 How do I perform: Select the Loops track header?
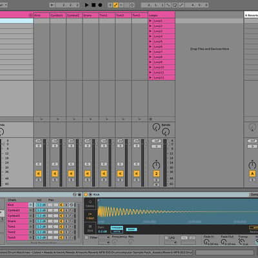pos(162,15)
